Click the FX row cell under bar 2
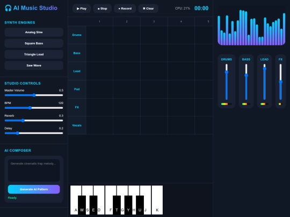Viewport: 290px width, 217px height. (x=127, y=107)
